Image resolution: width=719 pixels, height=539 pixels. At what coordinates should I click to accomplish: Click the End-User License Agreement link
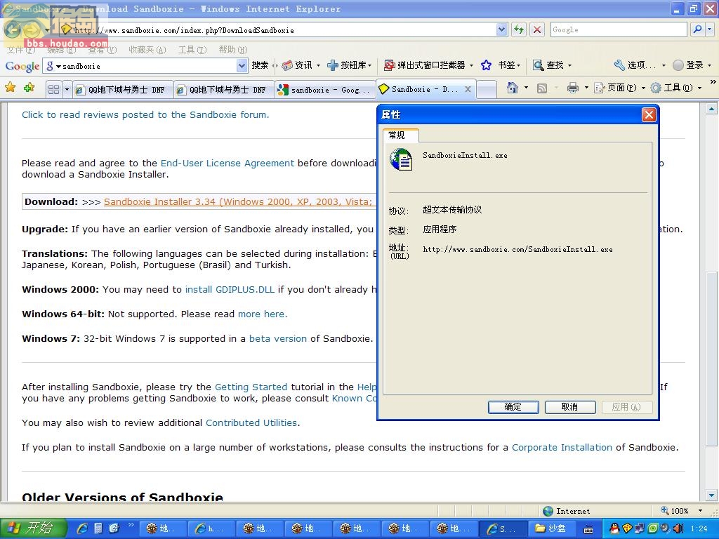(x=227, y=163)
